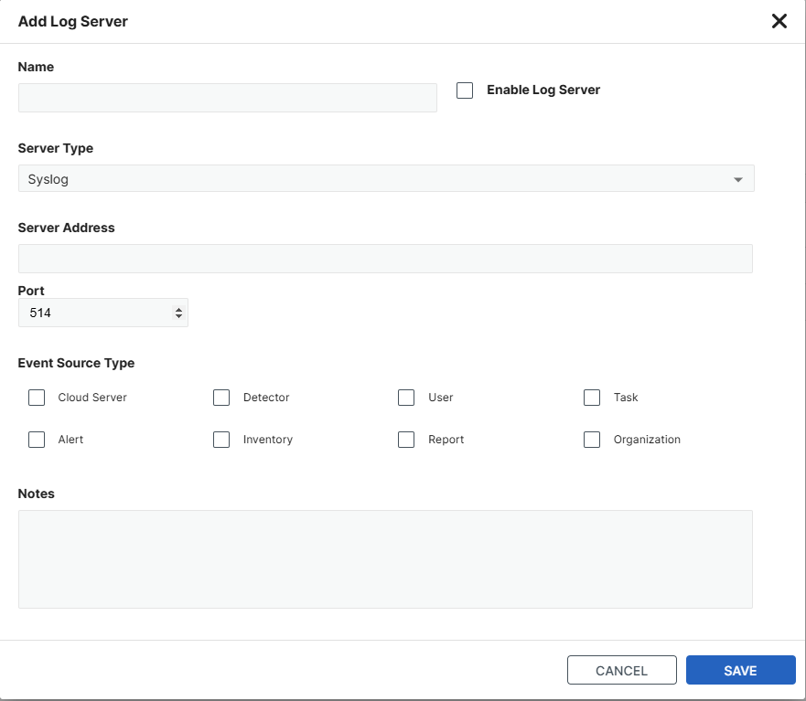Check the Detector event source type

(x=220, y=398)
